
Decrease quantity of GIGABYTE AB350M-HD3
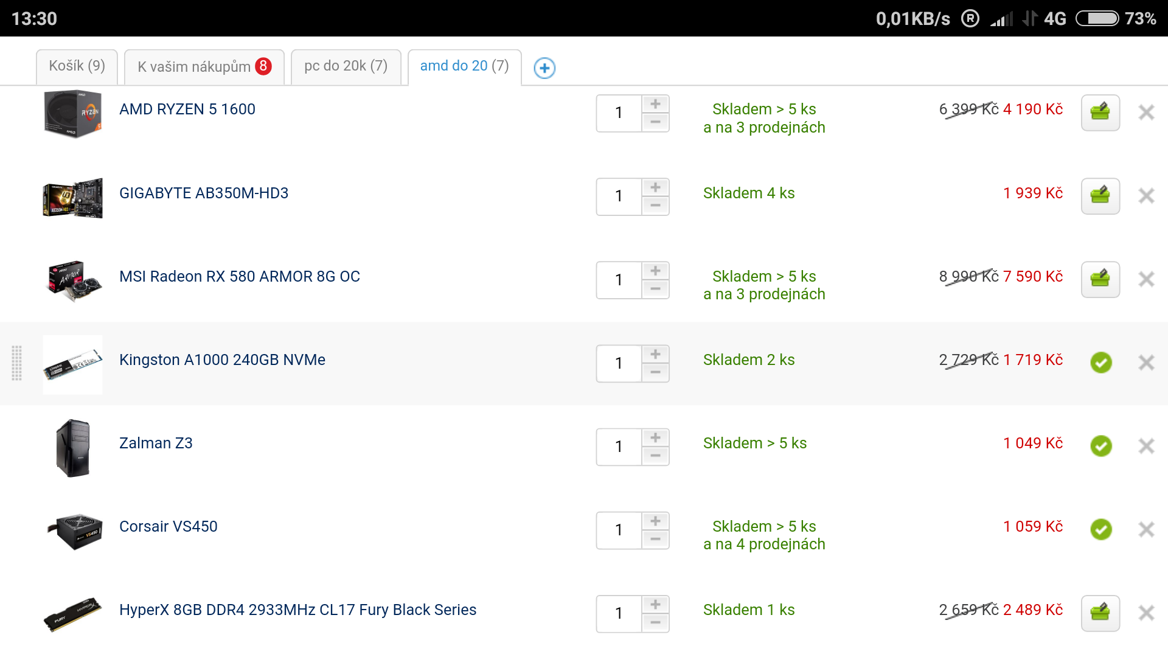click(x=655, y=206)
